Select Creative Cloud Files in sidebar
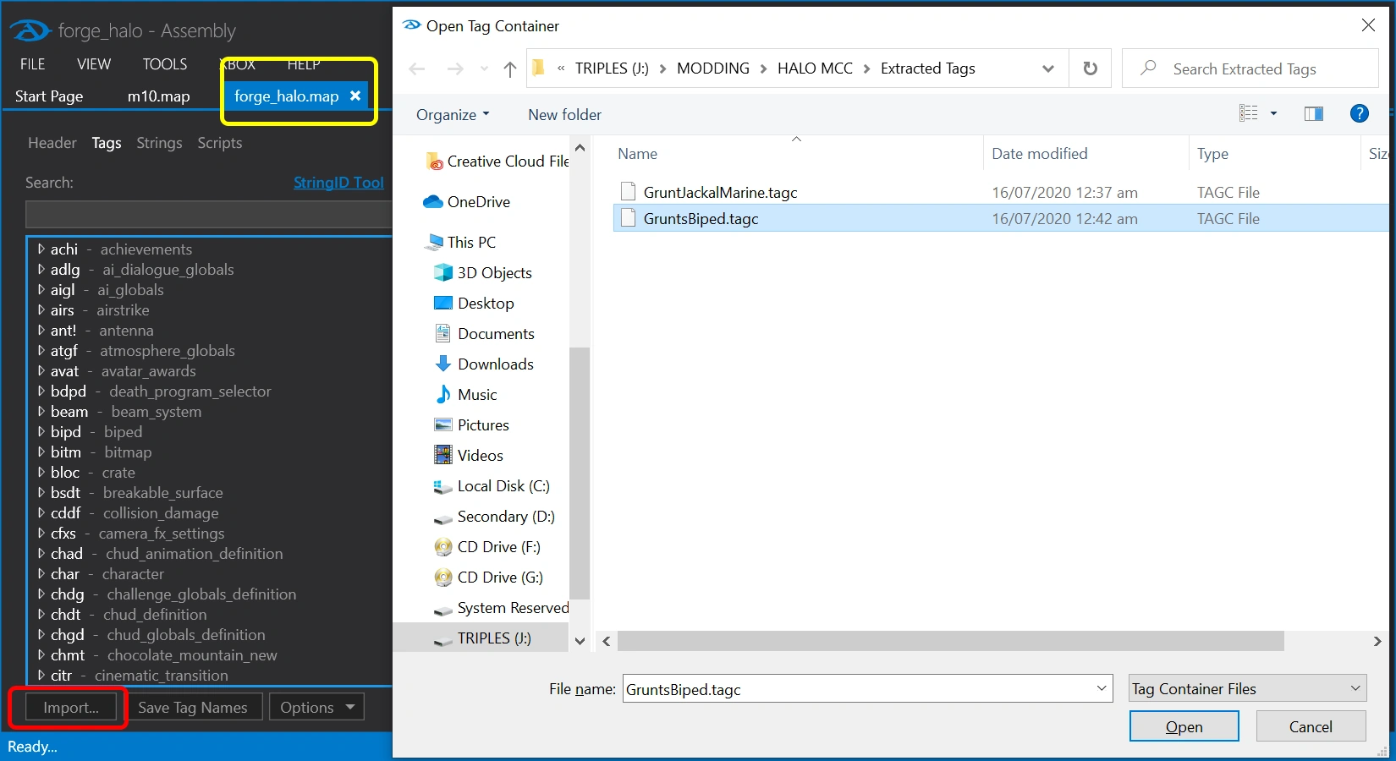 coord(497,161)
